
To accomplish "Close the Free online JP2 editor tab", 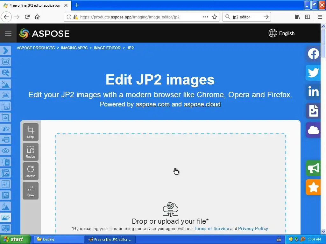I will (x=66, y=5).
